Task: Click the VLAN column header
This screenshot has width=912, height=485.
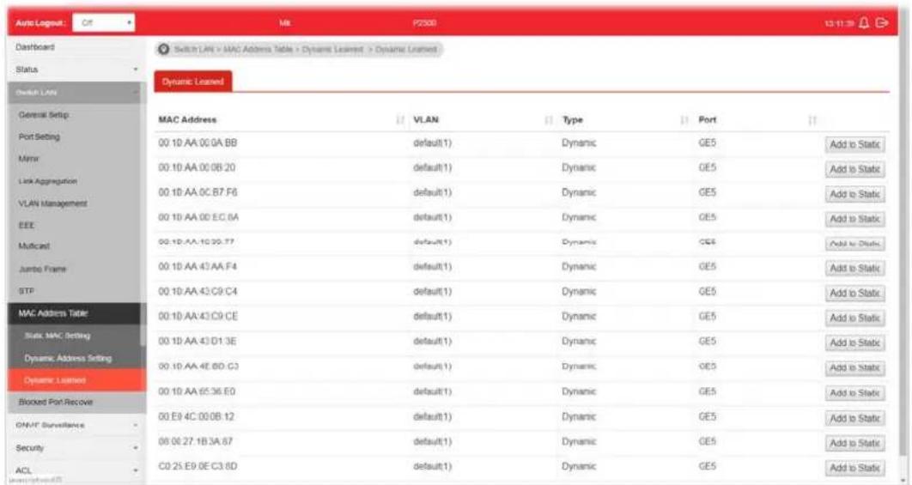Action: 426,120
